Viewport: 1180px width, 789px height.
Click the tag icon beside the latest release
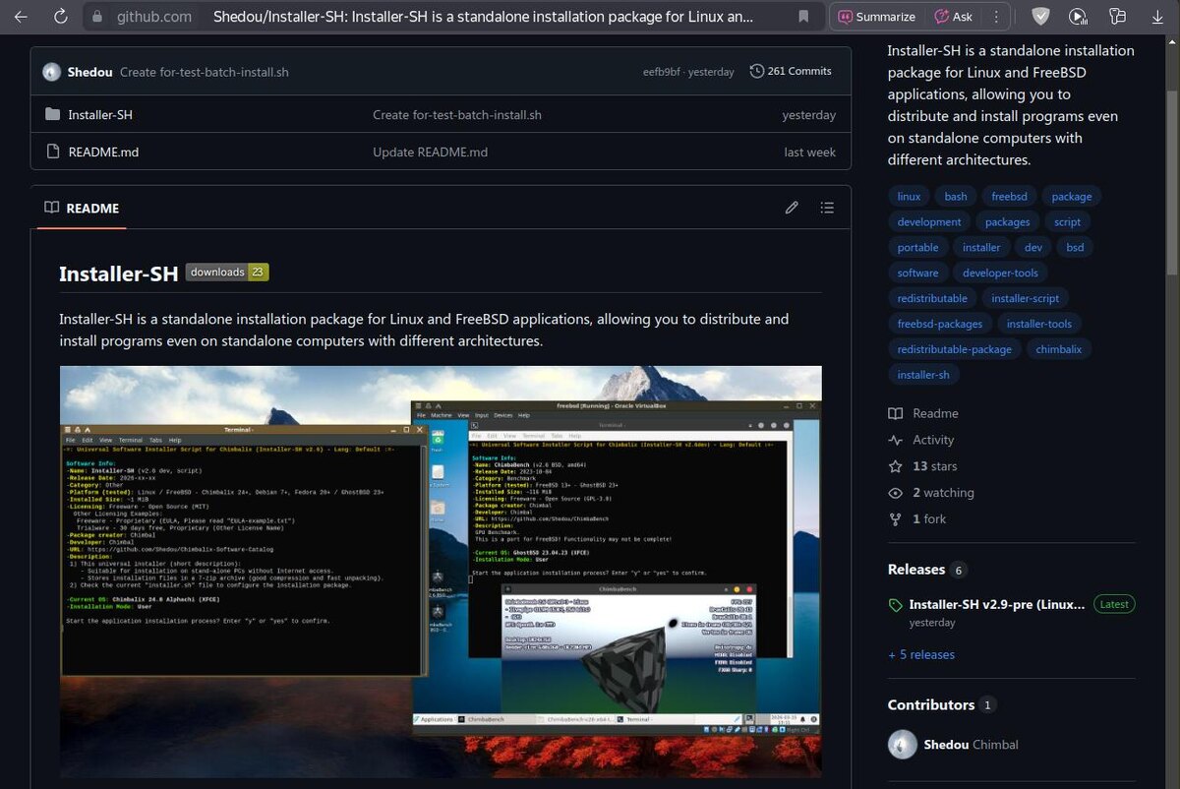pyautogui.click(x=895, y=605)
